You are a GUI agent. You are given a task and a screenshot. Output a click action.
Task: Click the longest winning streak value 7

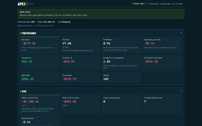coord(145,101)
